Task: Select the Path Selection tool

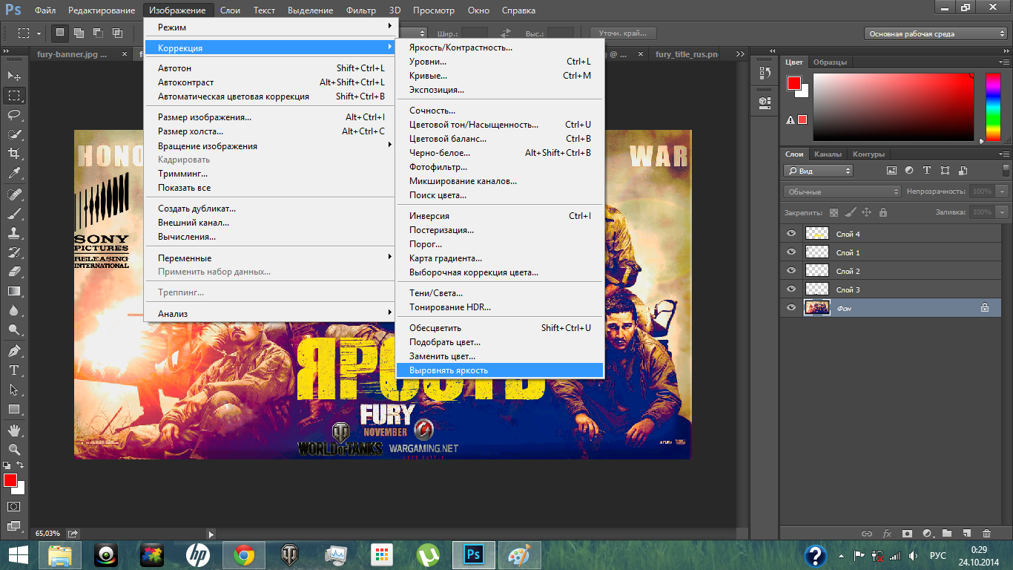Action: [x=14, y=389]
